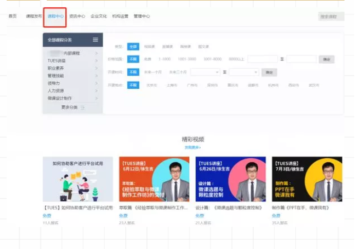Open the 管理中心 tab
Image resolution: width=364 pixels, height=249 pixels.
click(142, 16)
